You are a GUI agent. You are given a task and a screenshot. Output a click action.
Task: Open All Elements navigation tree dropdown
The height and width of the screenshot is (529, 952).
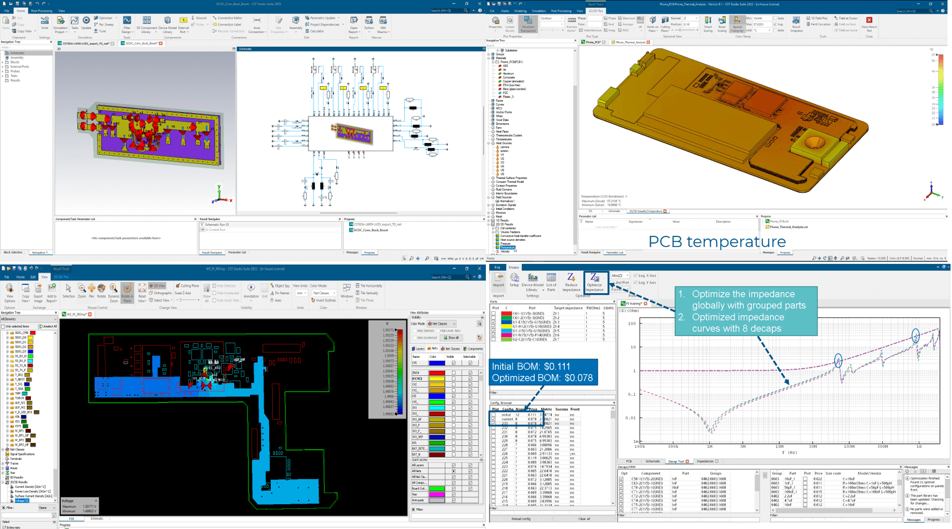pyautogui.click(x=28, y=319)
